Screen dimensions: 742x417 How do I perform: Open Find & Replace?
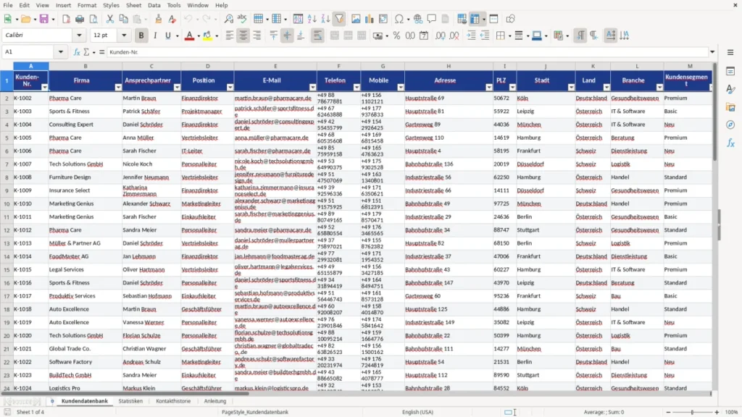point(228,19)
